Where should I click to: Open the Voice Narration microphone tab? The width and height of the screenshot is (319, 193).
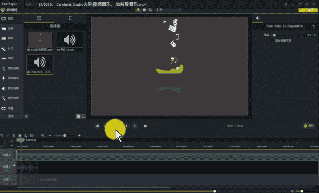[11, 78]
